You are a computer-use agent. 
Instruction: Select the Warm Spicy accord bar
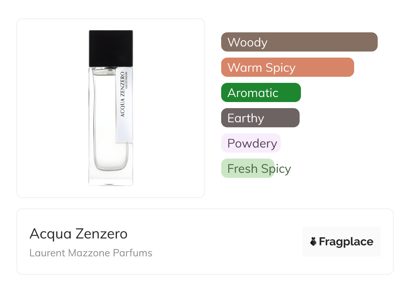287,67
